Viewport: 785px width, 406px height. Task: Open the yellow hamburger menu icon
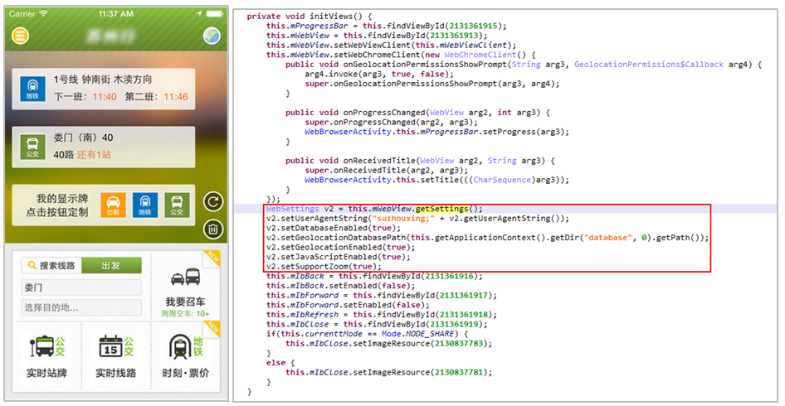21,36
